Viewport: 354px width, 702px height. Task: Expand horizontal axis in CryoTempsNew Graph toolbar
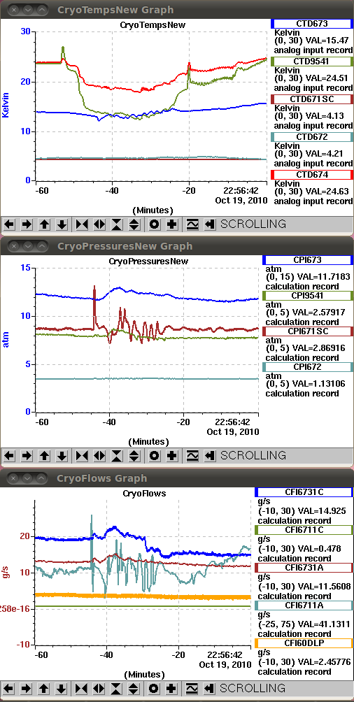click(x=99, y=224)
